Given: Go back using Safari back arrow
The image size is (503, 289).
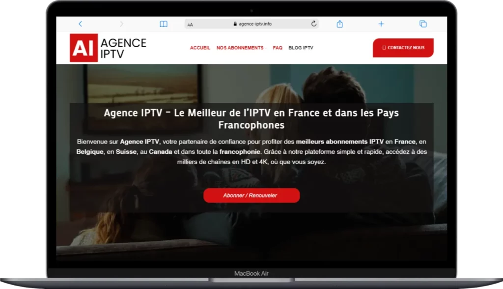Looking at the screenshot, I should point(80,24).
